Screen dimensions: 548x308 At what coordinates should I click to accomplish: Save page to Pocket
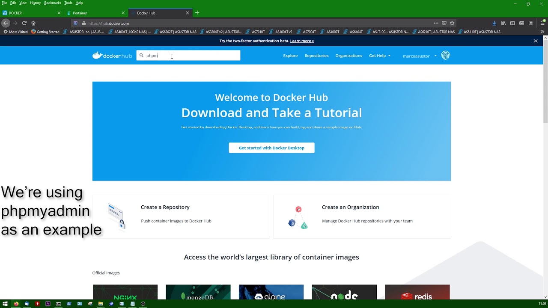[444, 23]
